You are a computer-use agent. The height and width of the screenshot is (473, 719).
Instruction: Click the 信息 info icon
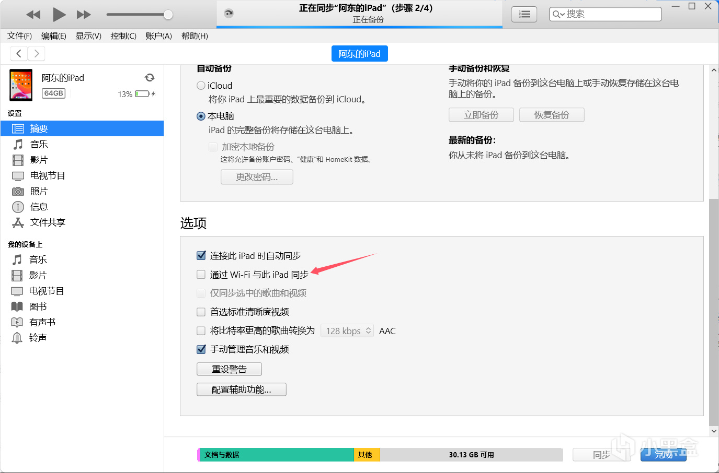pos(18,207)
